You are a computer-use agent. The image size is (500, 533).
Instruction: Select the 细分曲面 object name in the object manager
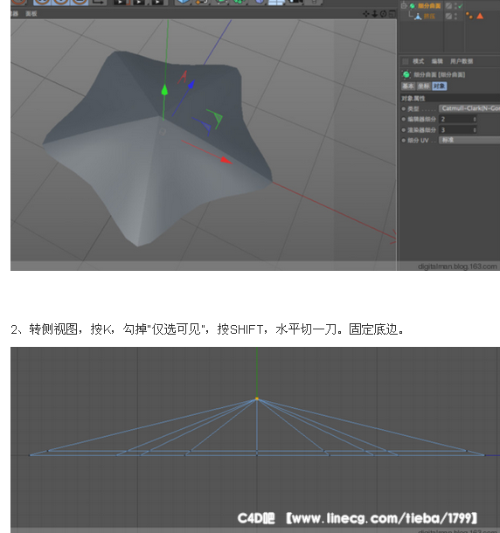tap(429, 6)
